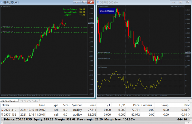Click the sell order icon for 29701432
192x124 pixels.
coord(2,114)
